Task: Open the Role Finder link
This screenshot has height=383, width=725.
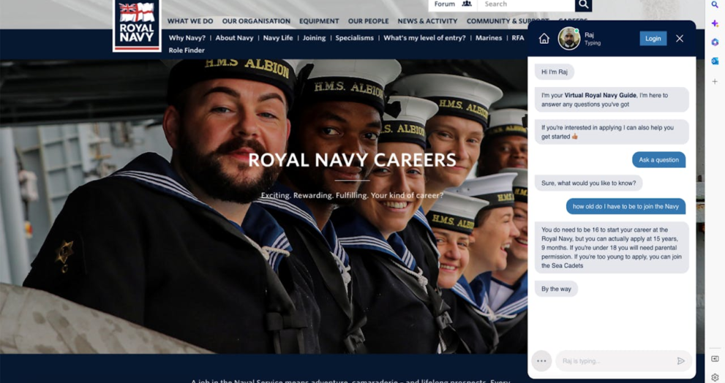Action: pyautogui.click(x=187, y=50)
